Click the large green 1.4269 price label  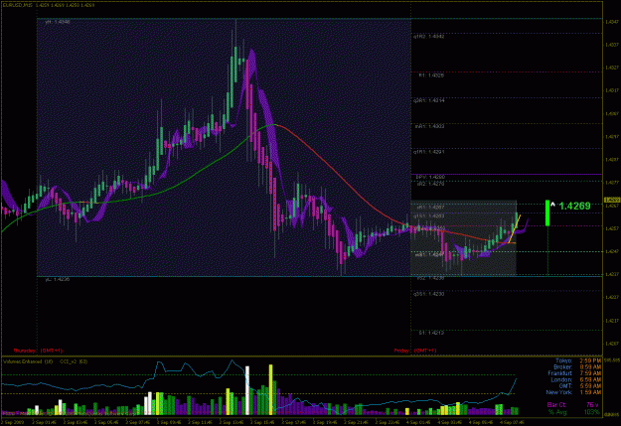[574, 206]
